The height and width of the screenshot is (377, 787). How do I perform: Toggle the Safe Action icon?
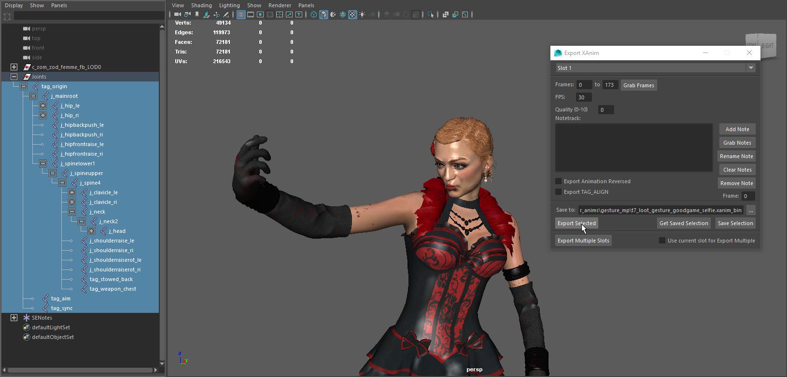(x=289, y=14)
